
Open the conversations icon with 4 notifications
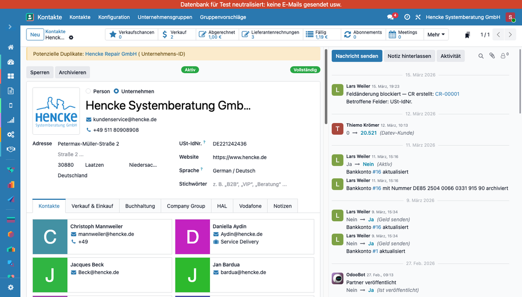tap(391, 17)
